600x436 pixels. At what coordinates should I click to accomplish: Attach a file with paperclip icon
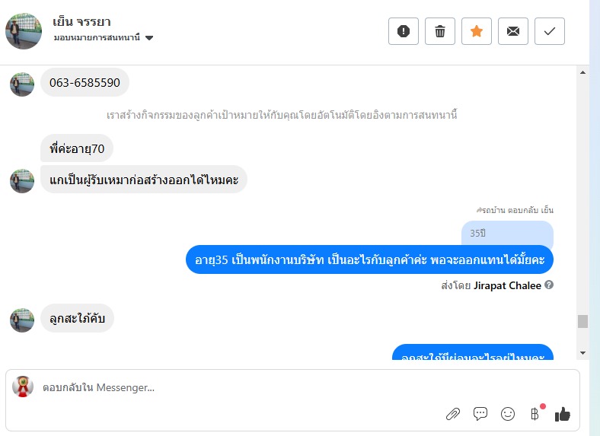[x=453, y=414]
